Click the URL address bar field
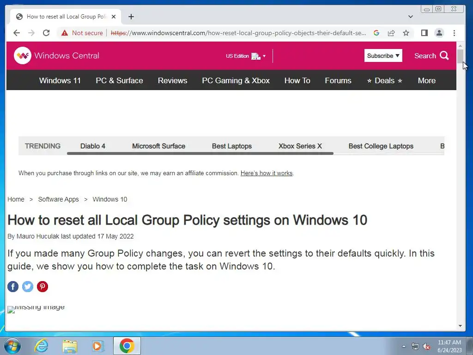 [238, 33]
